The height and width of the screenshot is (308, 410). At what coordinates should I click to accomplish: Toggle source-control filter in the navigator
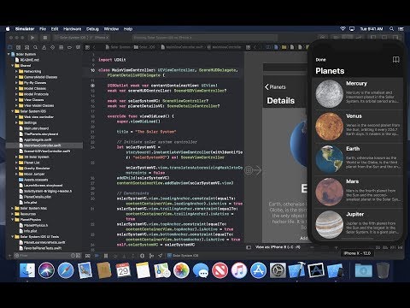click(x=79, y=256)
